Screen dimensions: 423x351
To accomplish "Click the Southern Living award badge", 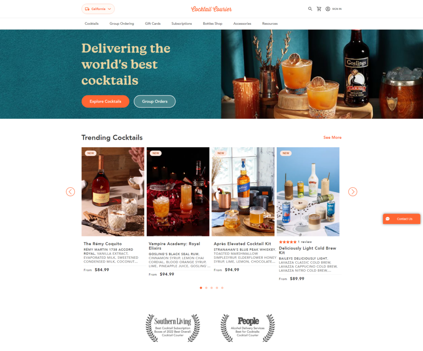I will (173, 328).
